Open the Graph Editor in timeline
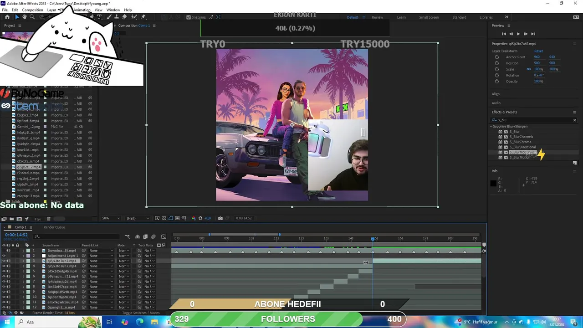 pos(164,236)
